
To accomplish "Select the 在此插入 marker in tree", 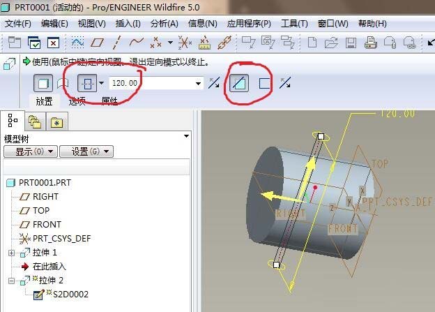I will click(43, 267).
